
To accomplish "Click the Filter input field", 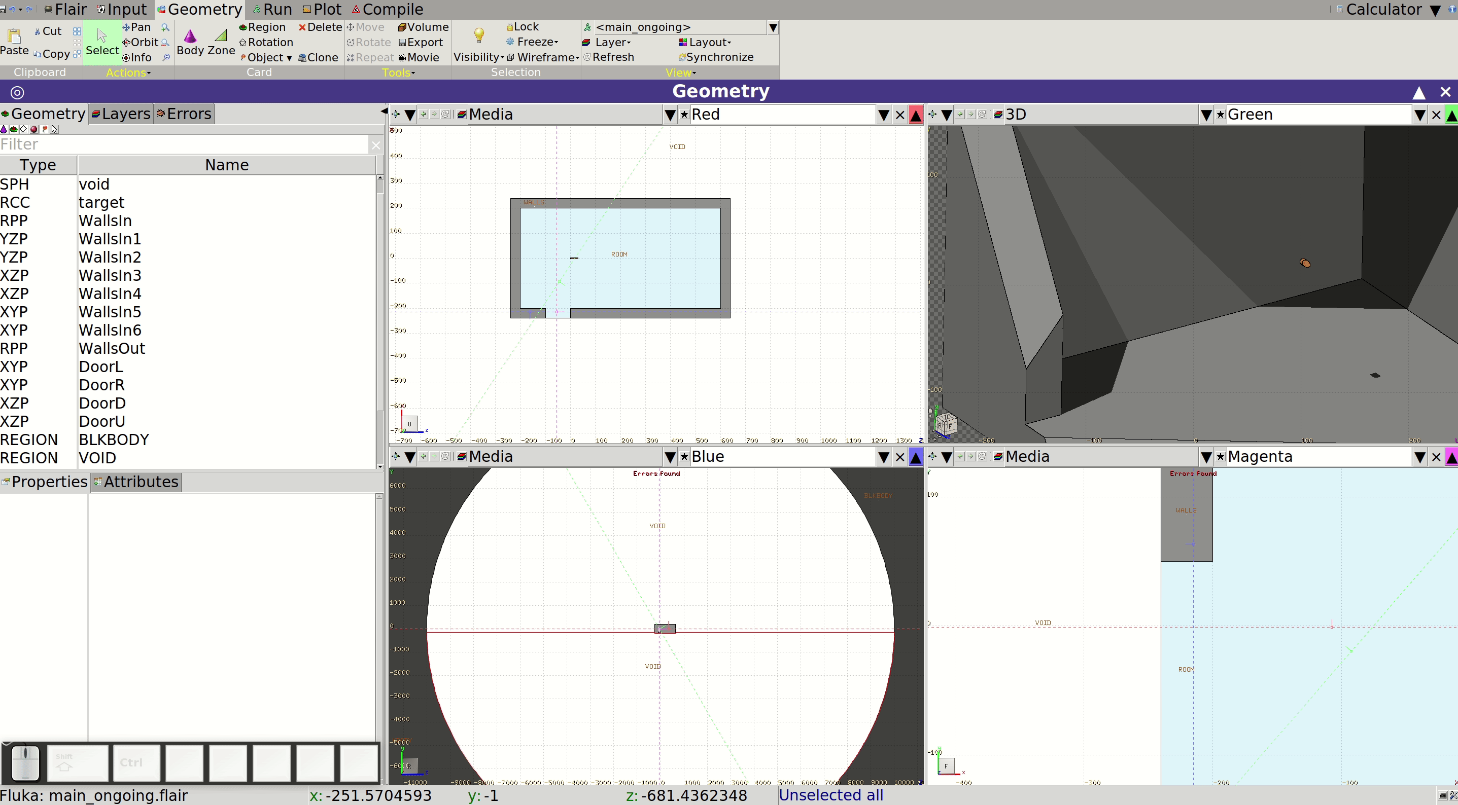I will (x=184, y=145).
